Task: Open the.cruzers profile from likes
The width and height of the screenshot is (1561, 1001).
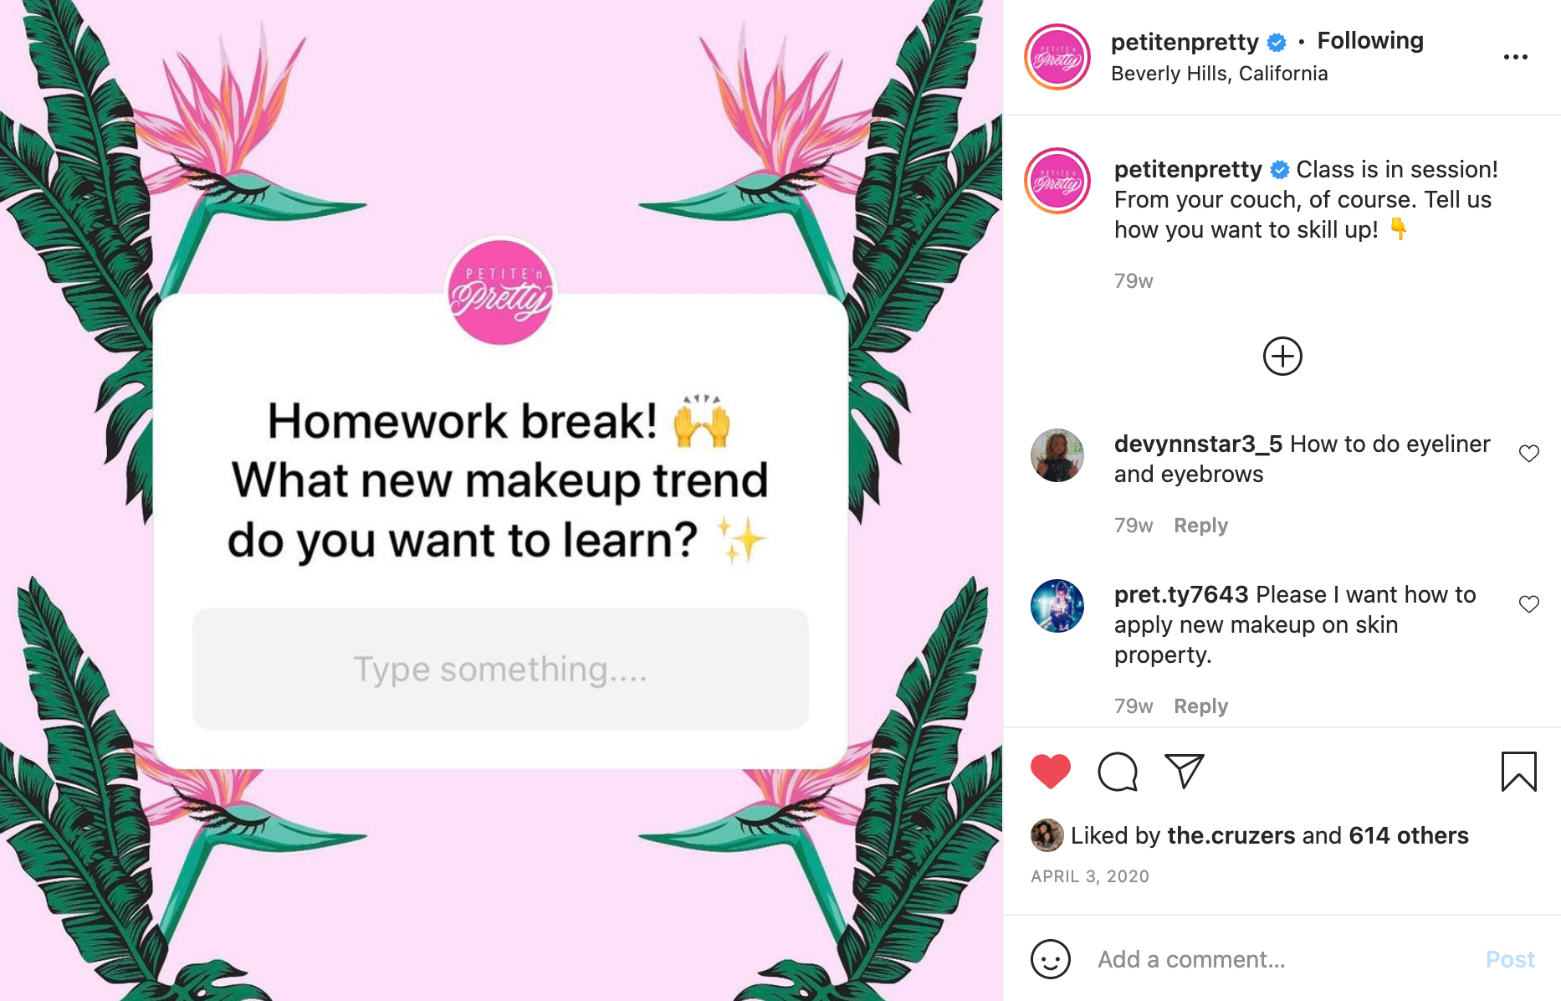Action: (x=1231, y=835)
